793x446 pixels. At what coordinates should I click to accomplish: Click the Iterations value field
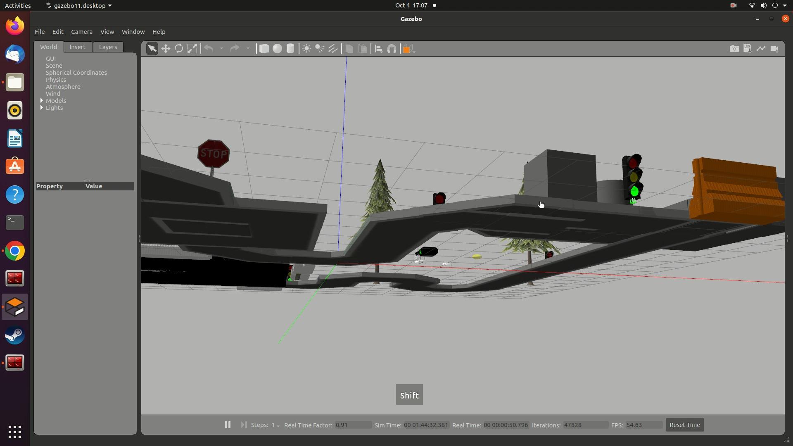pyautogui.click(x=585, y=425)
